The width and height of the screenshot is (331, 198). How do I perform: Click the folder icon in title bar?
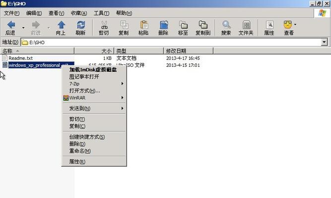(x=3, y=3)
